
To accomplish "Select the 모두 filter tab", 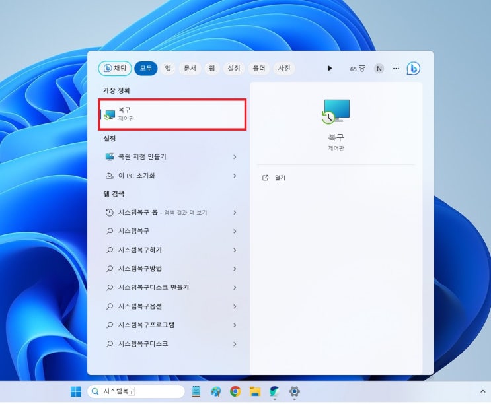I will click(145, 68).
